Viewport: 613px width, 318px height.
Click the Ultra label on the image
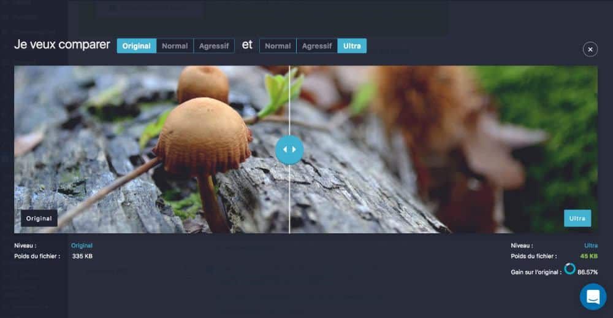pos(577,218)
